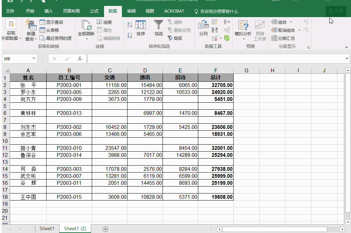Screen dimensions: 351x233
Task: Open the Data Validation dropdown arrow
Action: [x=220, y=38]
